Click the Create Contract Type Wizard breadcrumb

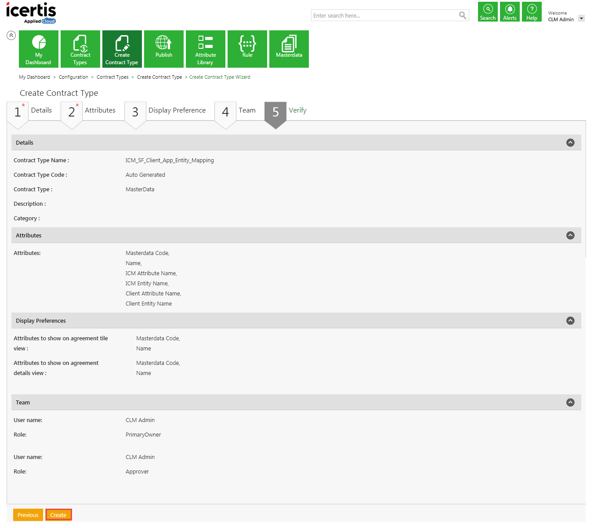pyautogui.click(x=220, y=77)
